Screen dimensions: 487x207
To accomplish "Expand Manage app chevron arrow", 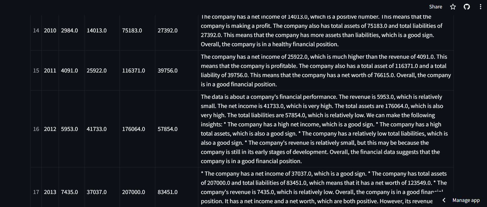I will pyautogui.click(x=444, y=200).
